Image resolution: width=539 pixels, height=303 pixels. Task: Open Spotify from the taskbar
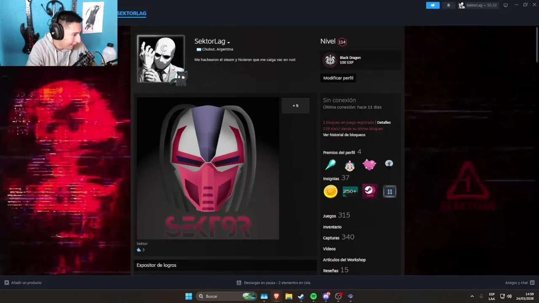tap(313, 296)
